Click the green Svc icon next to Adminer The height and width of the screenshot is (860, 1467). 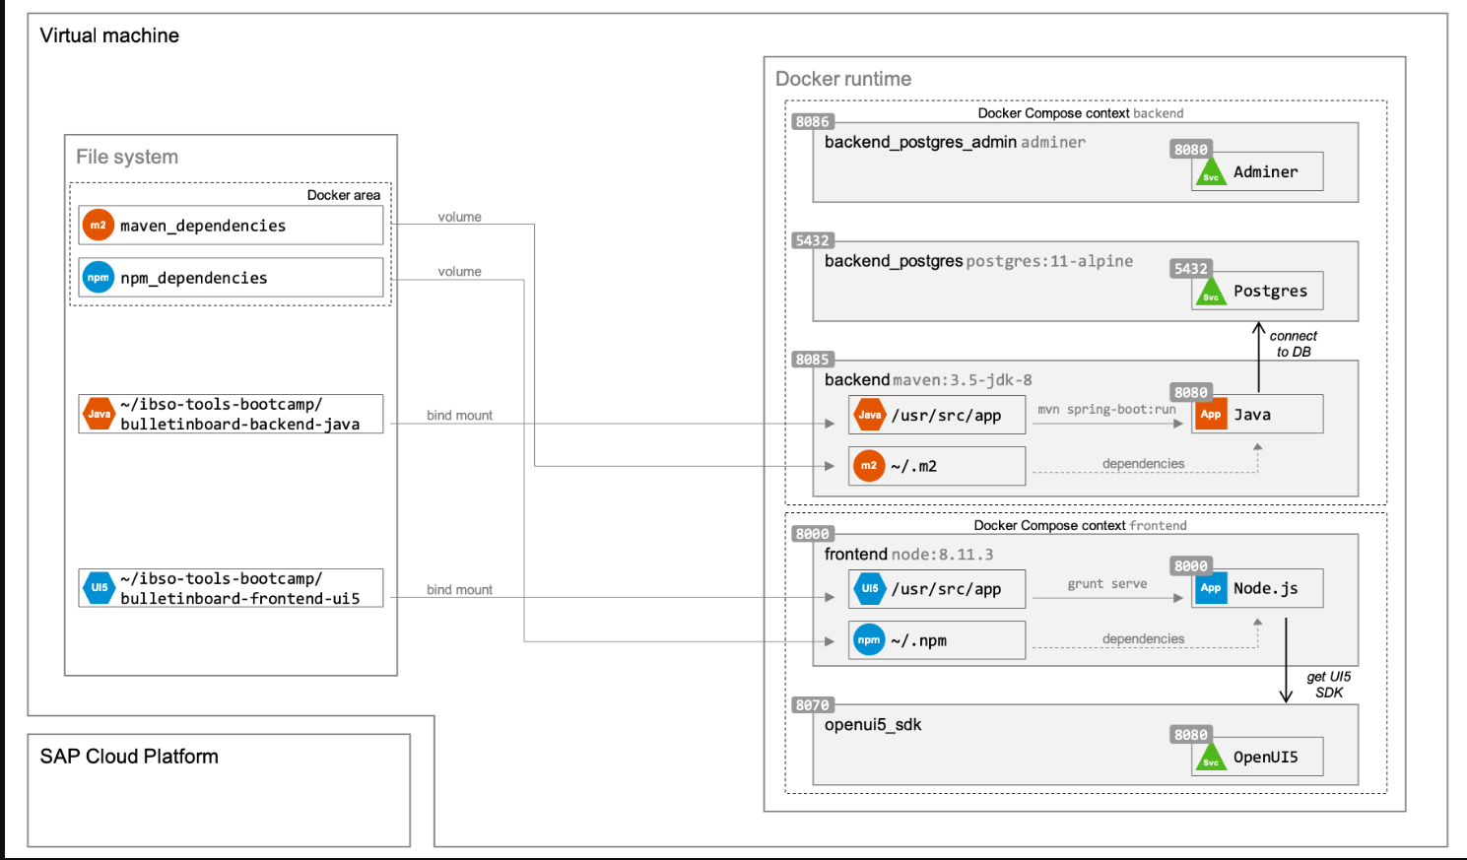[x=1211, y=174]
